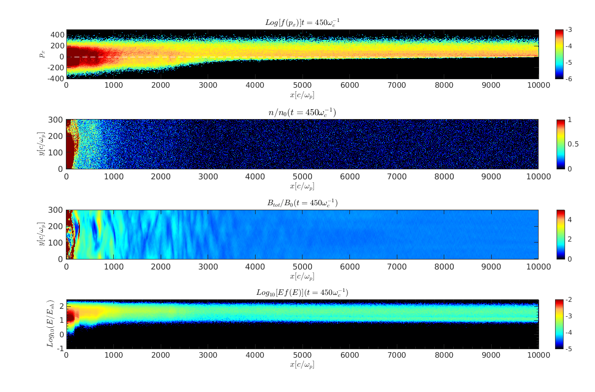Click the -1 tick on the Log10(E/E_sh) axis
595x392 pixels.
60,349
